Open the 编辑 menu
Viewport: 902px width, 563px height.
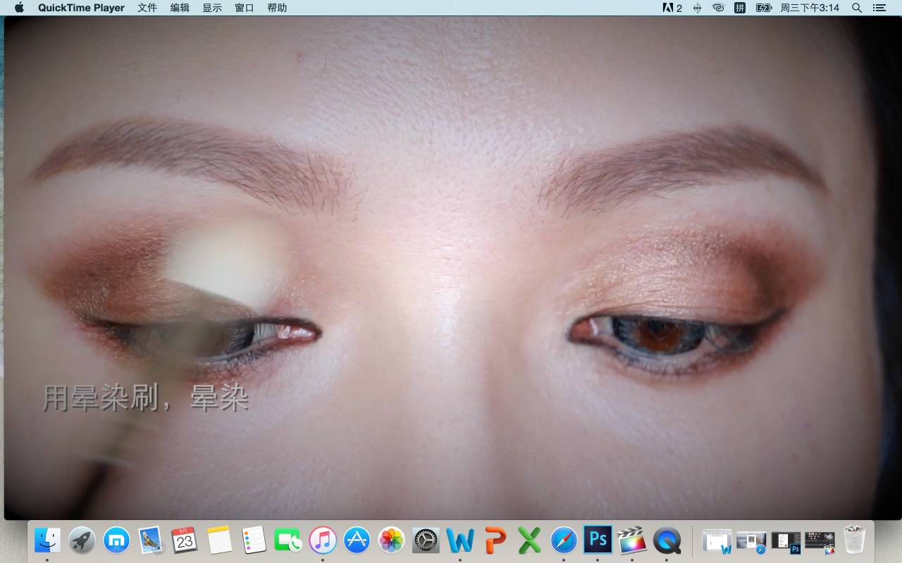coord(180,8)
